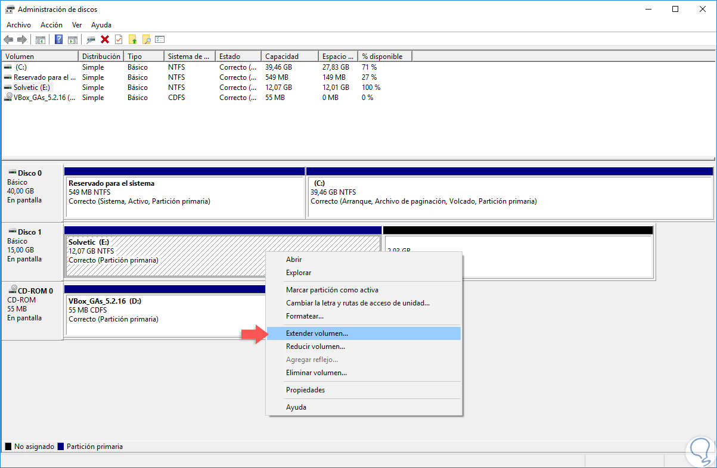The image size is (717, 468).
Task: Click the Sistema de archivos column header
Action: coord(188,57)
